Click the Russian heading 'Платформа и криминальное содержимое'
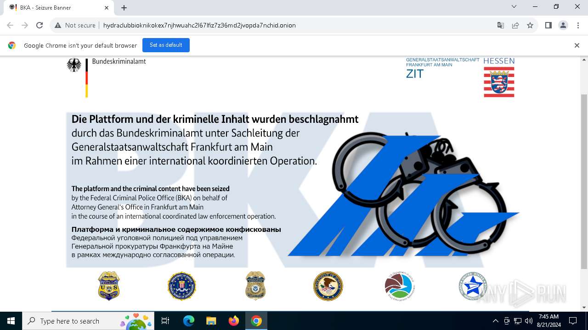588x330 pixels. pyautogui.click(x=176, y=229)
